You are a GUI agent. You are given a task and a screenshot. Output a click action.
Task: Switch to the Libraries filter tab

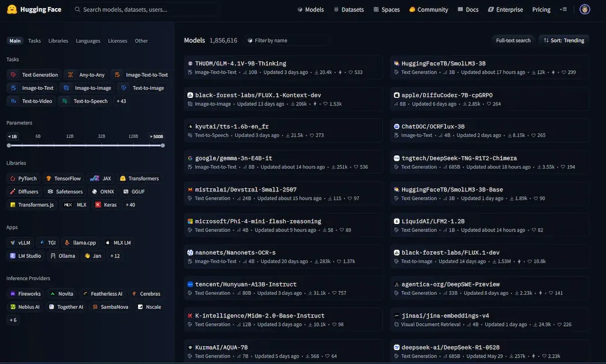[58, 41]
